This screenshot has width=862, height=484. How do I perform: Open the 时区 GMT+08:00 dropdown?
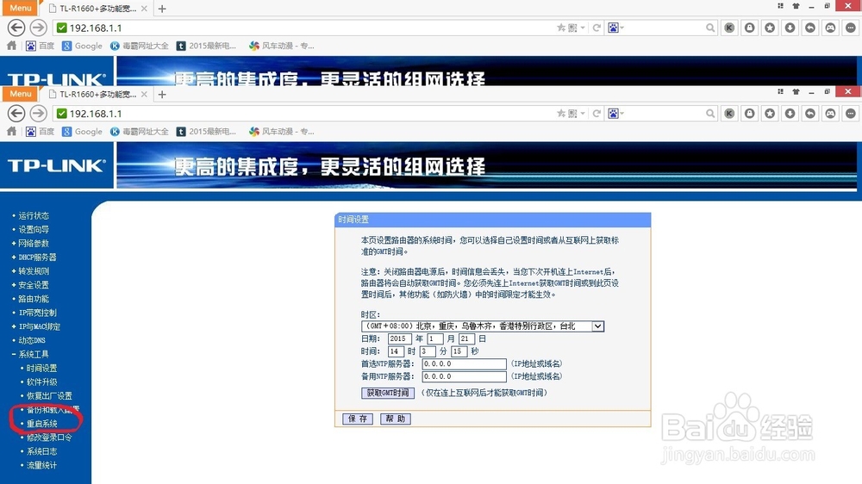point(483,326)
